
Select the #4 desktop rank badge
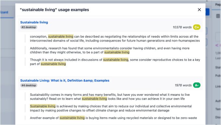click(29, 85)
